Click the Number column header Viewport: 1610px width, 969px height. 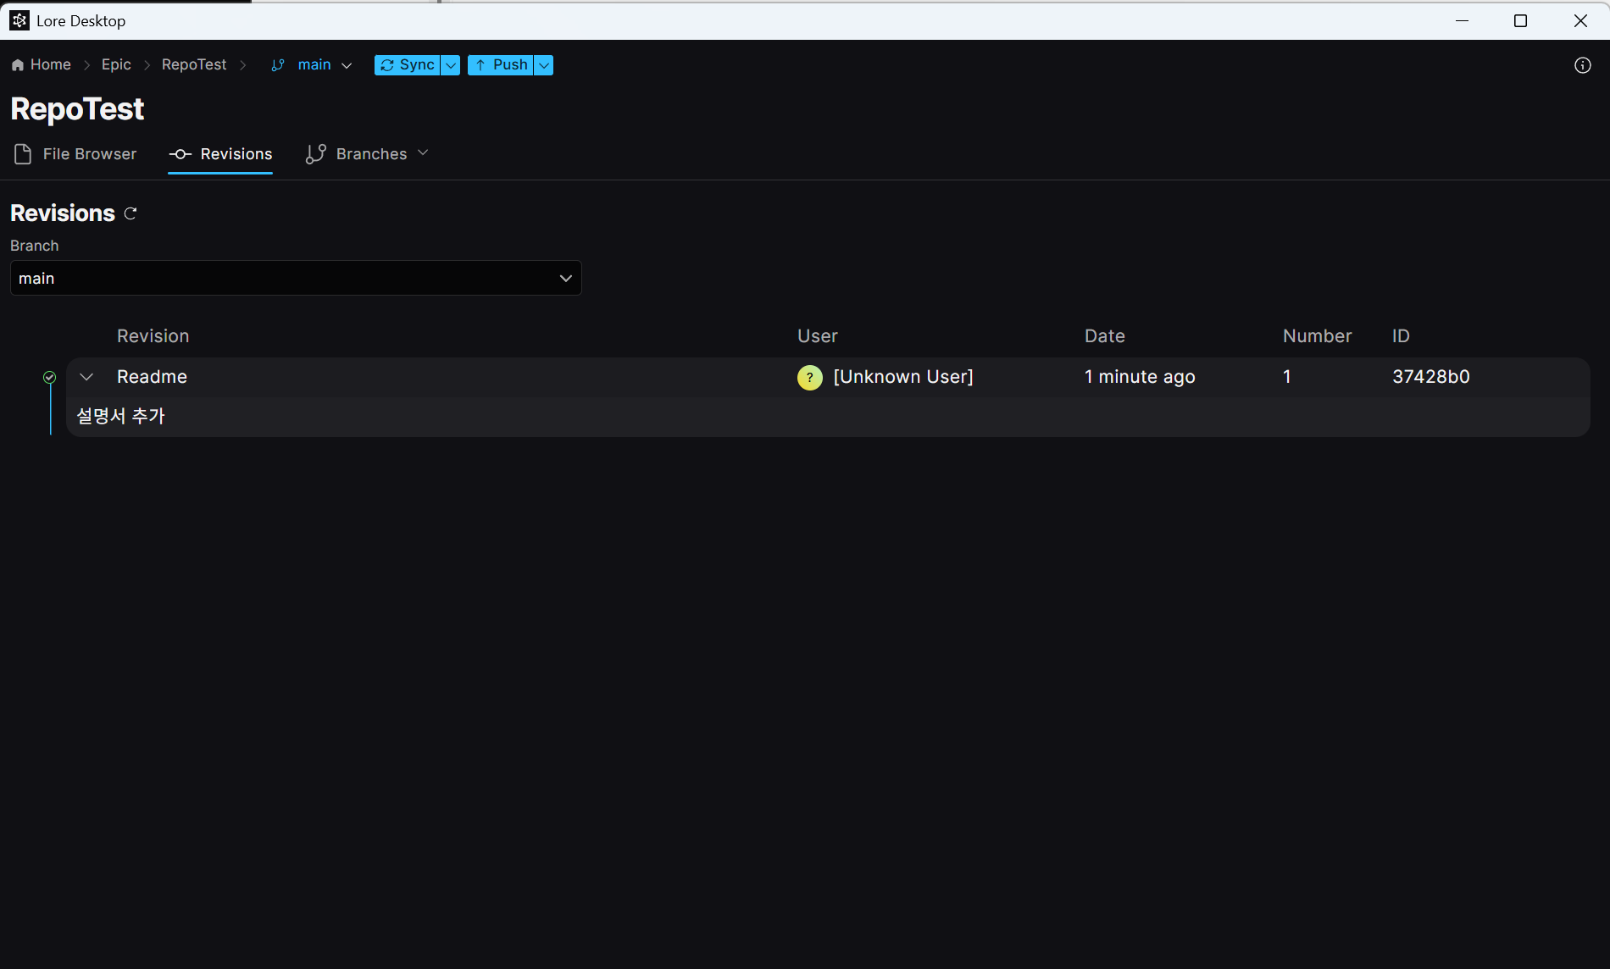tap(1318, 336)
